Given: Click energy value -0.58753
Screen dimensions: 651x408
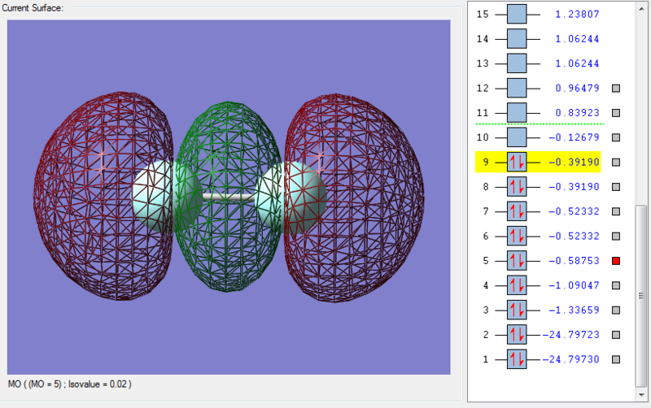Looking at the screenshot, I should click(x=575, y=261).
